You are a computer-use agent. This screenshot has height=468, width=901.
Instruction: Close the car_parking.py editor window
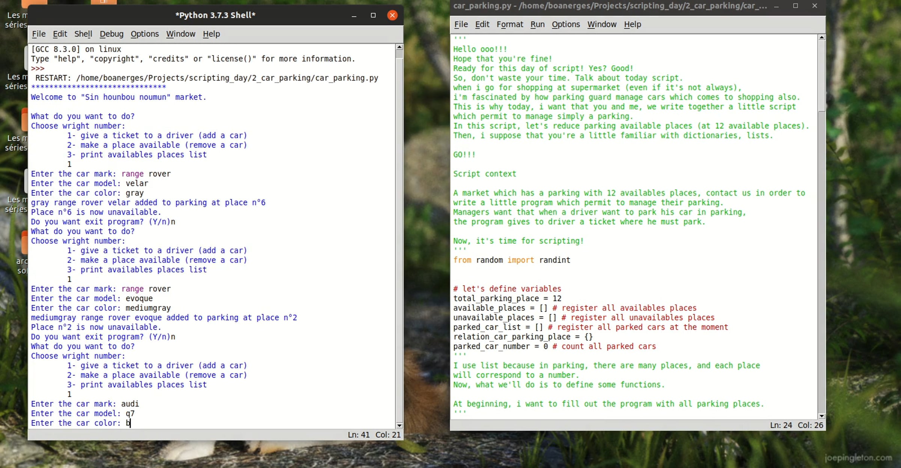pyautogui.click(x=814, y=6)
